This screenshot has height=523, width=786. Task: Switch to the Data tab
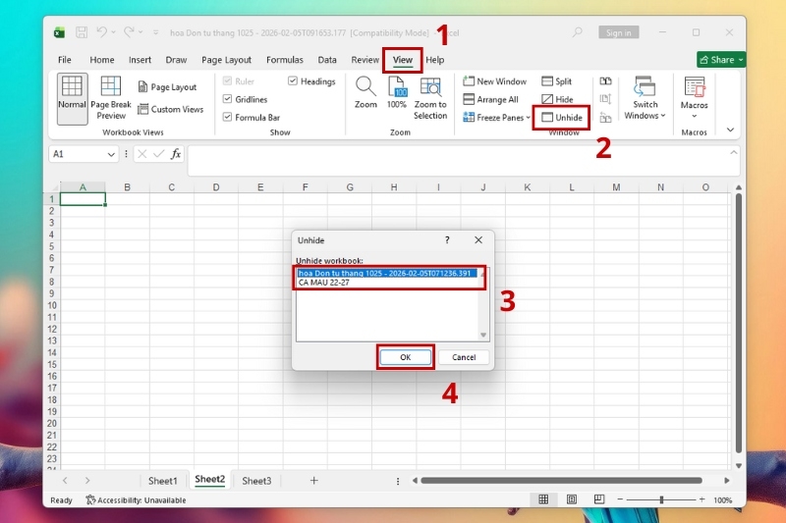point(327,60)
